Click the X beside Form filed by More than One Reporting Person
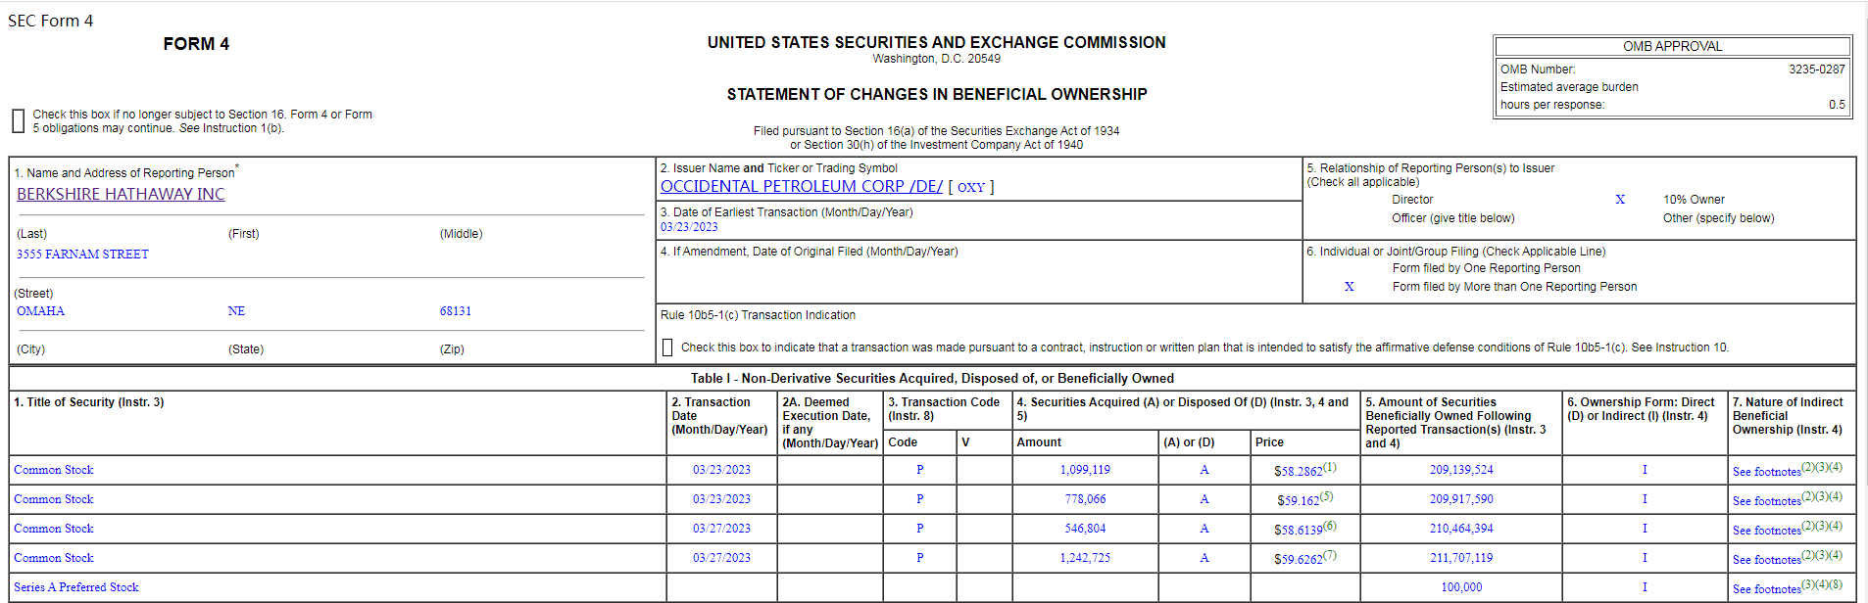This screenshot has width=1868, height=603. tap(1350, 287)
